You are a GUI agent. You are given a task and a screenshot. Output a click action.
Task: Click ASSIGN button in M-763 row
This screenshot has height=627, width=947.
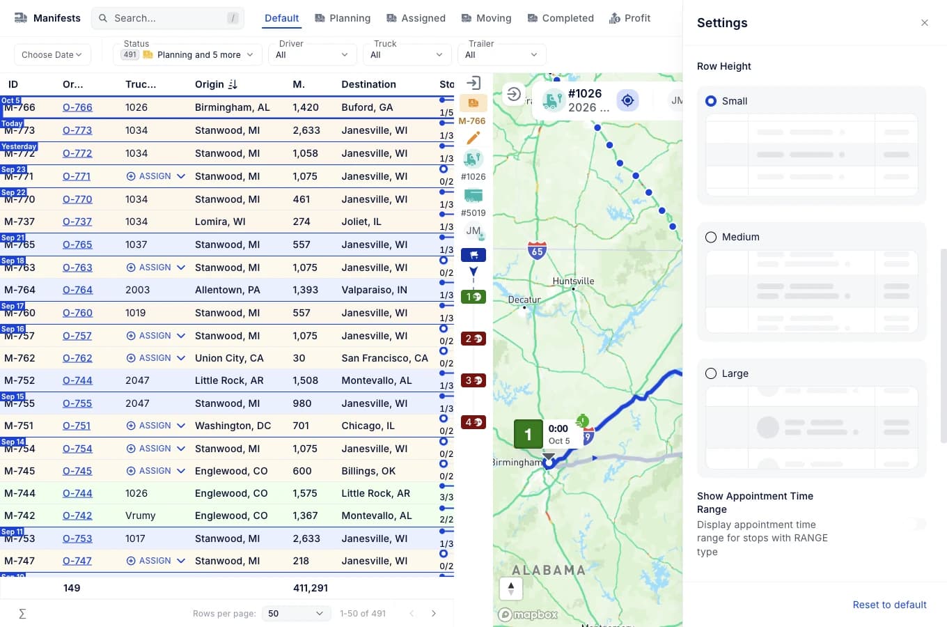pyautogui.click(x=149, y=268)
